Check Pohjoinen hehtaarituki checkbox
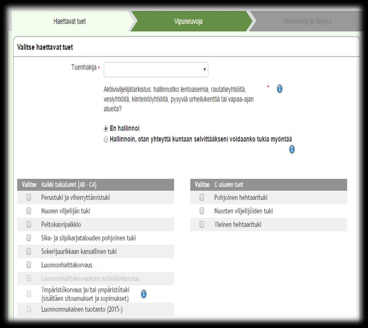The image size is (368, 328). (202, 197)
